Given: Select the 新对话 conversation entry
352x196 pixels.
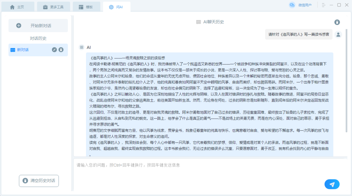Looking at the screenshot, I should point(38,50).
